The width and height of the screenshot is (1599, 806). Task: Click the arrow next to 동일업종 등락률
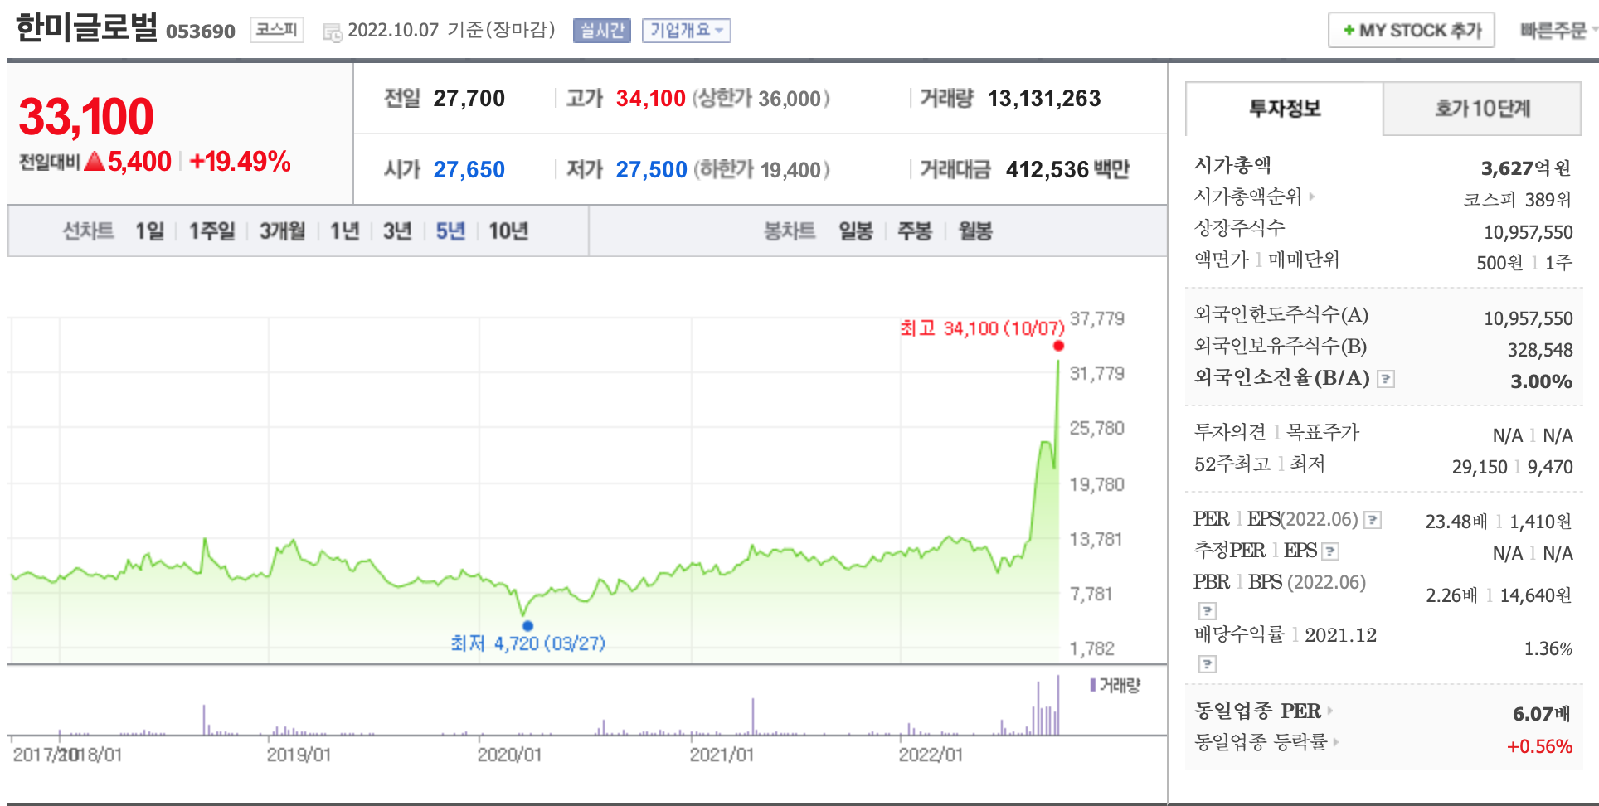point(1336,742)
